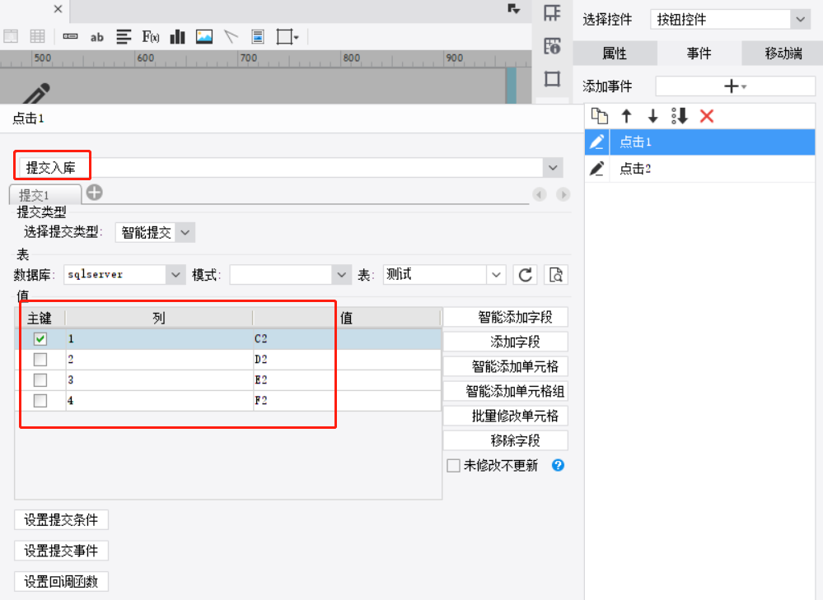The image size is (823, 600).
Task: Open the 按钮控件 control selector dropdown
Action: point(800,20)
